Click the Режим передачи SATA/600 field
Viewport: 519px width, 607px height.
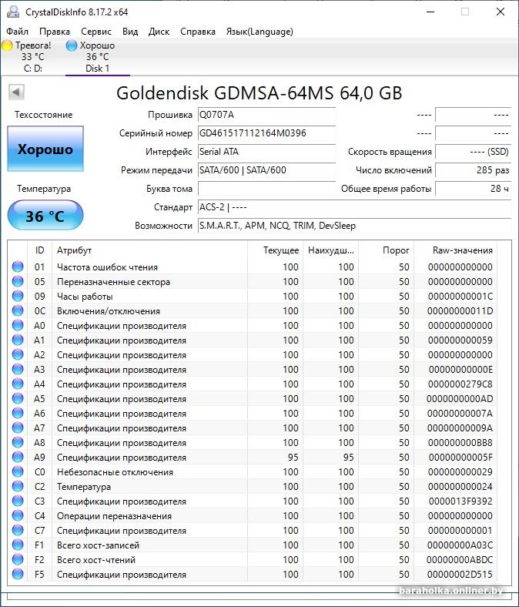pos(266,170)
